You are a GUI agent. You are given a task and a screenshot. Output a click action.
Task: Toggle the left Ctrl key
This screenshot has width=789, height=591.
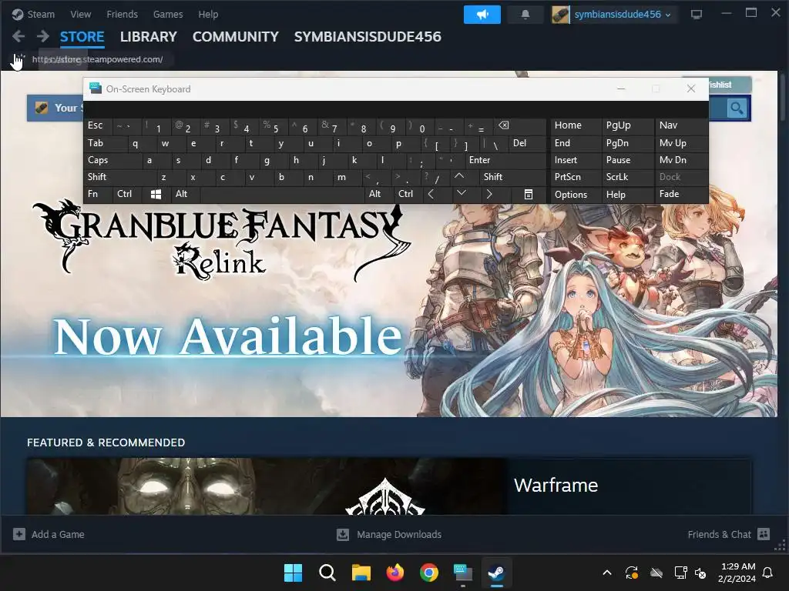pyautogui.click(x=127, y=194)
